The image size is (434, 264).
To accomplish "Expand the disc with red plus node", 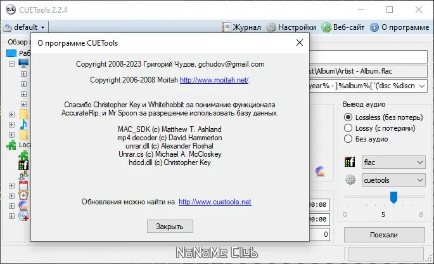I will 11,216.
